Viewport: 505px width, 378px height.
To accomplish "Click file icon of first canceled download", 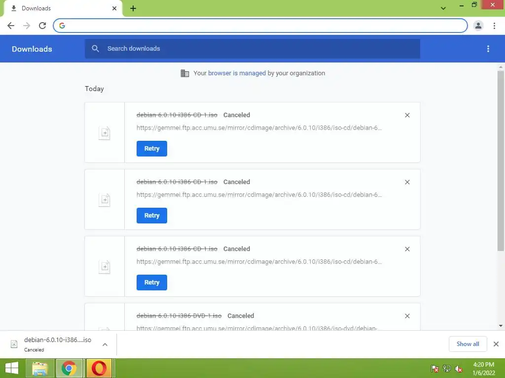I will point(105,133).
